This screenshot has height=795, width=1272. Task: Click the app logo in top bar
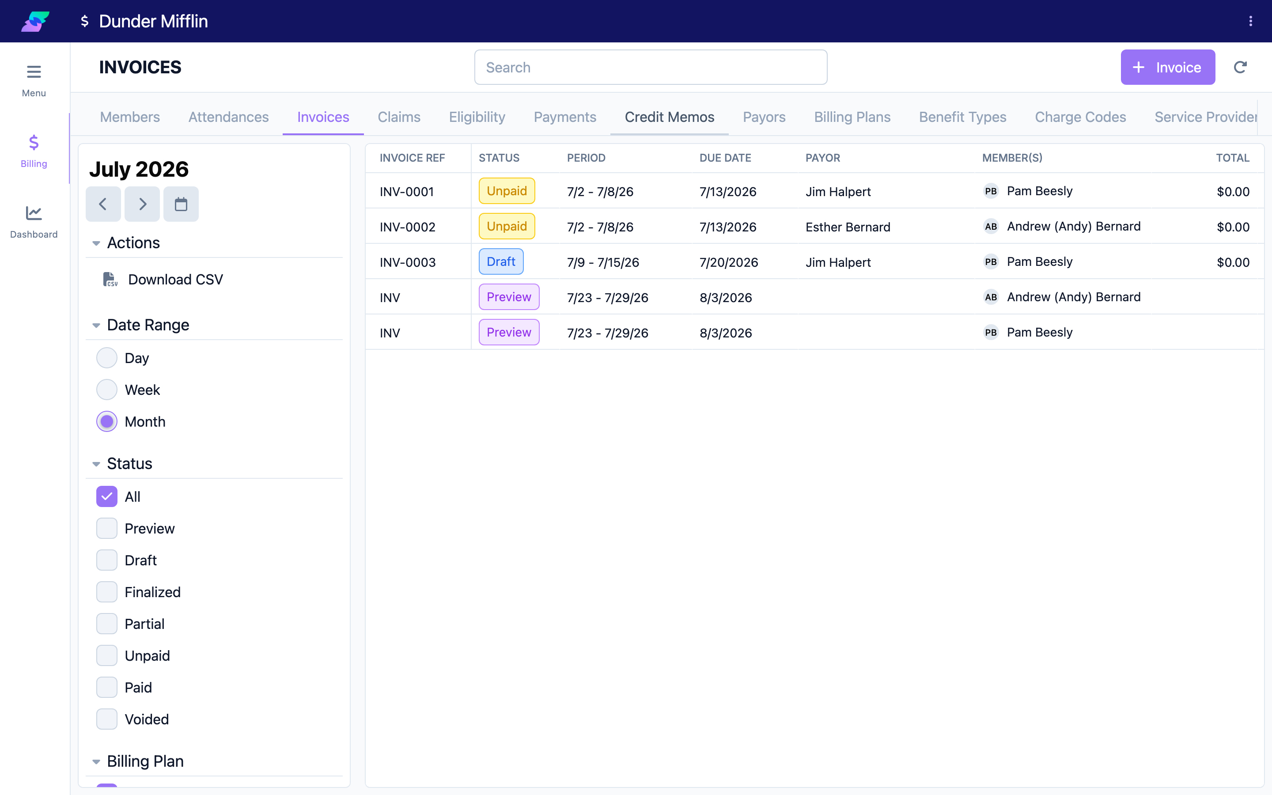point(35,21)
